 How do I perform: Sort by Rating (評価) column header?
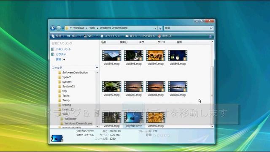(x=179, y=42)
